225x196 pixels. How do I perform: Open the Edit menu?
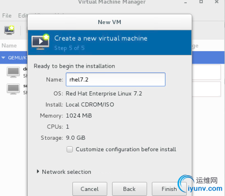click(23, 16)
